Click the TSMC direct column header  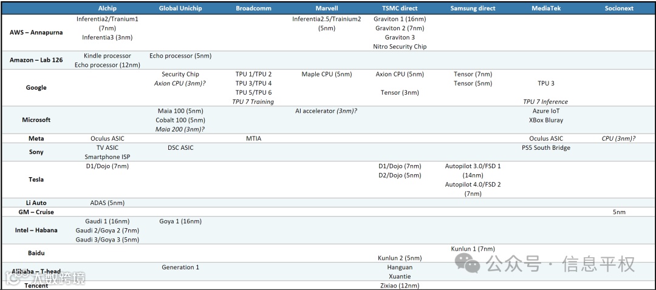click(400, 8)
